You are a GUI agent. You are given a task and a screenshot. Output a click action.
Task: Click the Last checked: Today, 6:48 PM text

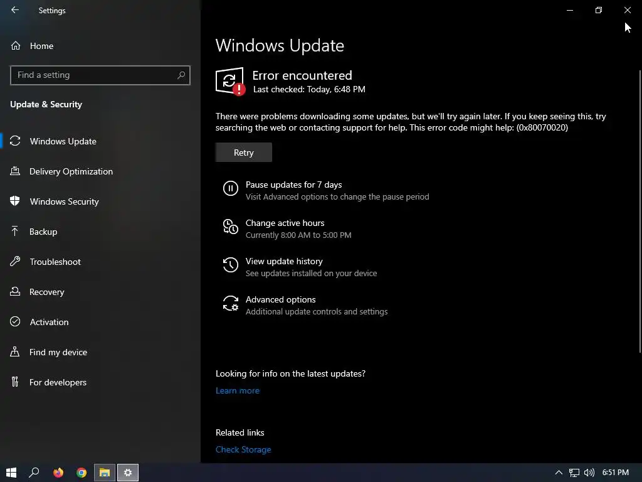[x=309, y=89]
